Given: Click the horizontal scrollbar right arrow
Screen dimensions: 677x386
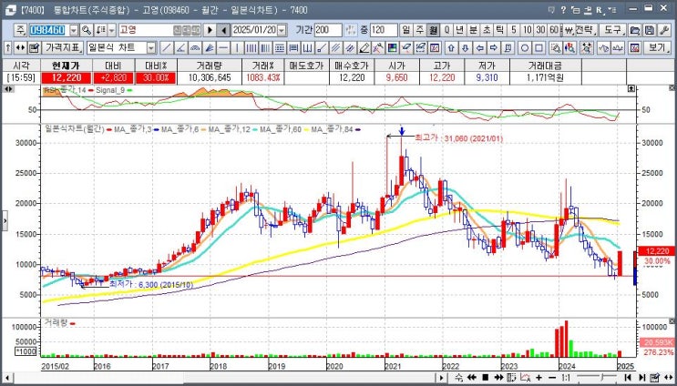Looking at the screenshot, I should (x=441, y=378).
